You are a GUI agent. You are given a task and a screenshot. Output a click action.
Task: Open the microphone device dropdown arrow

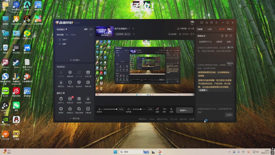102,109
